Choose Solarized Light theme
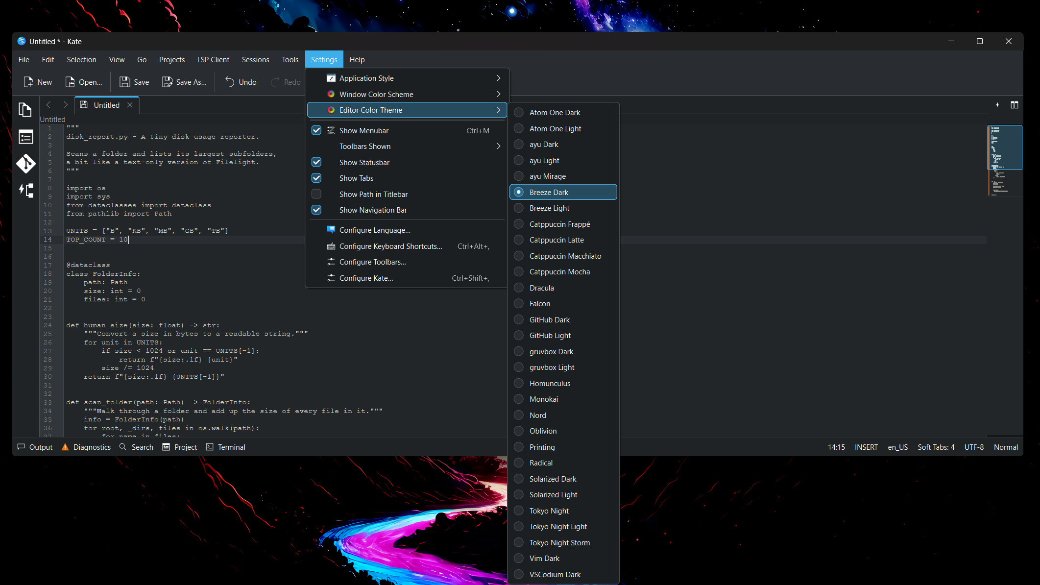 (x=563, y=494)
